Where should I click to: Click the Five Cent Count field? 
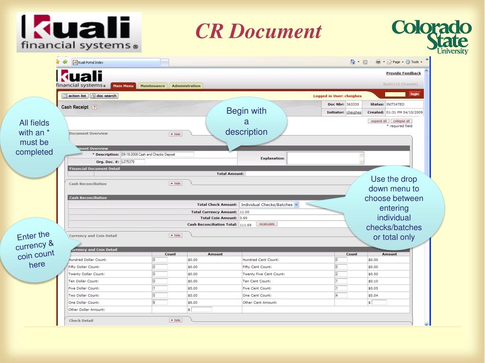(341, 288)
